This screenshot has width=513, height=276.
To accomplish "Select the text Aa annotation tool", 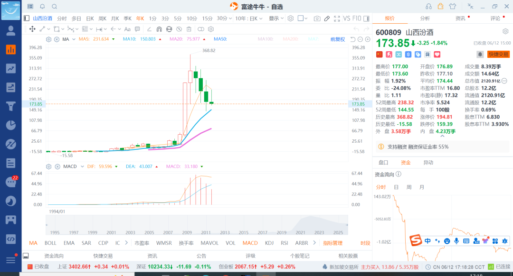I will point(128,29).
